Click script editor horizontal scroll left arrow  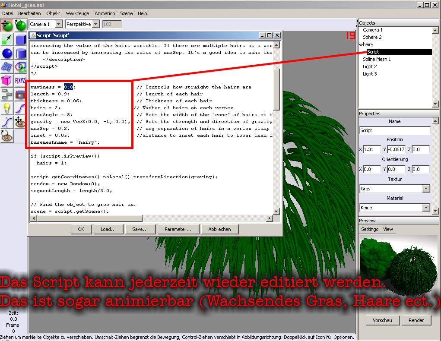(34, 218)
